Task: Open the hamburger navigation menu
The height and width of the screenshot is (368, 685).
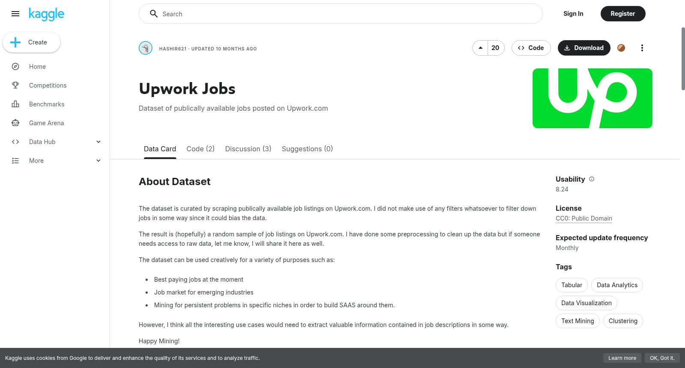Action: 15,14
